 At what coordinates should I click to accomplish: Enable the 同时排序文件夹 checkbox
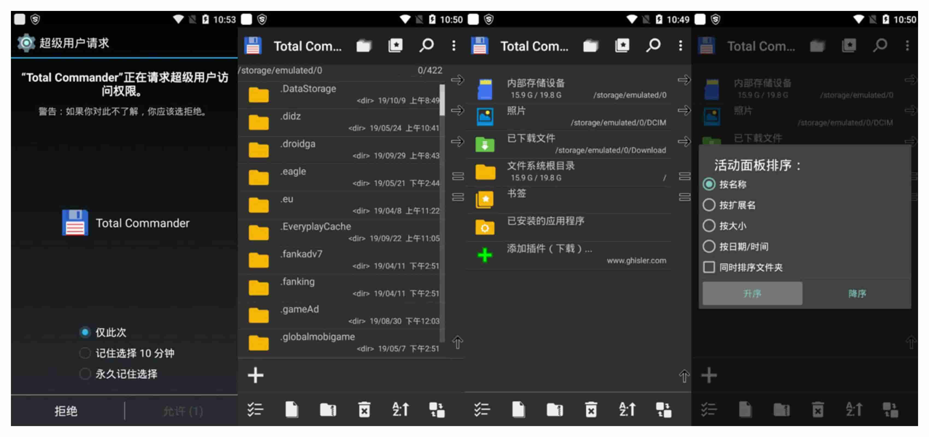(x=709, y=267)
